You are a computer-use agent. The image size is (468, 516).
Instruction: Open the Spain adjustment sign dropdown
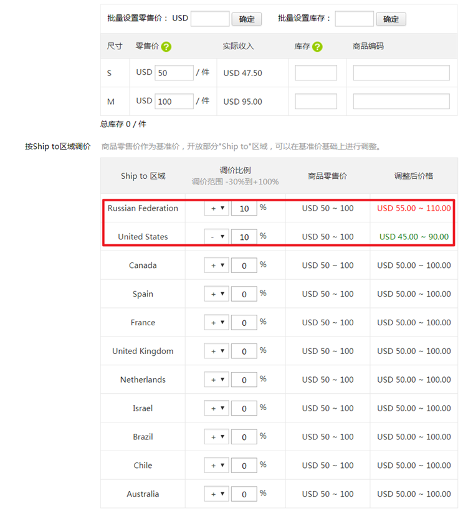point(217,294)
